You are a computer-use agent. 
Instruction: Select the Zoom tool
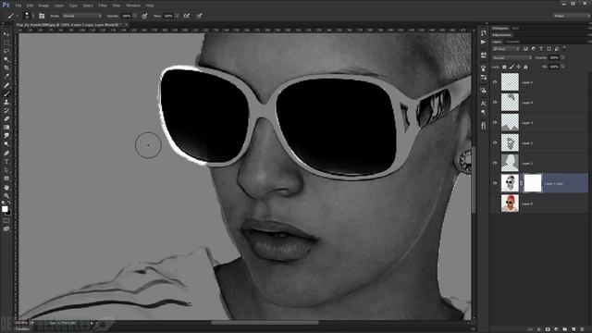point(6,195)
